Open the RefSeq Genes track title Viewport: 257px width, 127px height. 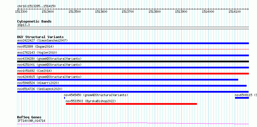[29, 117]
